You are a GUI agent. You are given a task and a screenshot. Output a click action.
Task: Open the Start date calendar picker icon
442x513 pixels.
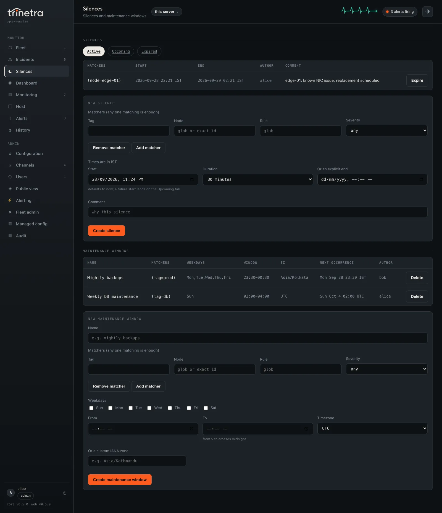click(192, 179)
